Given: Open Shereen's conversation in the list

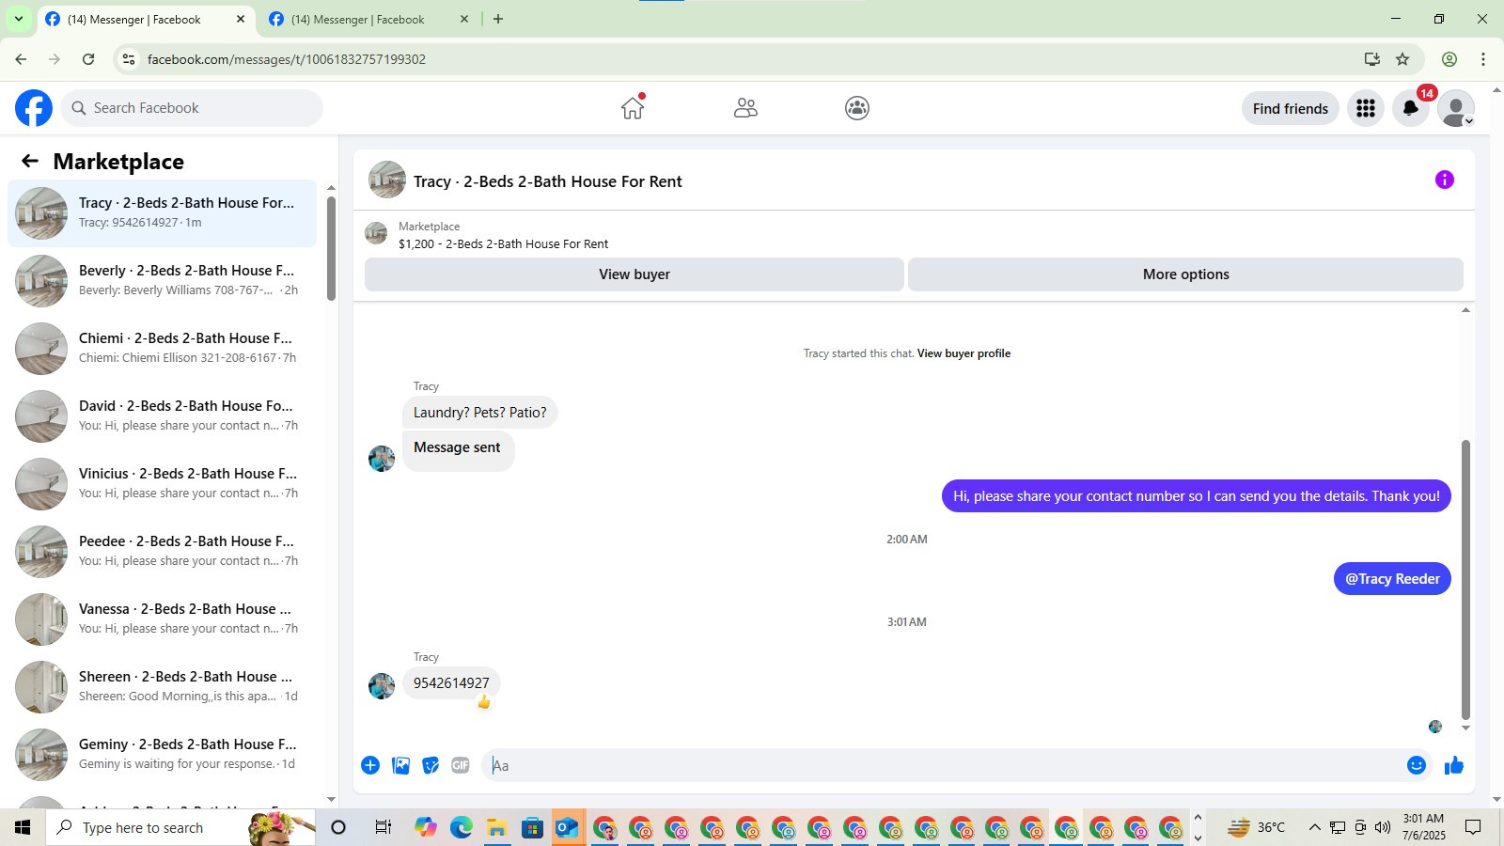Looking at the screenshot, I should (x=162, y=686).
